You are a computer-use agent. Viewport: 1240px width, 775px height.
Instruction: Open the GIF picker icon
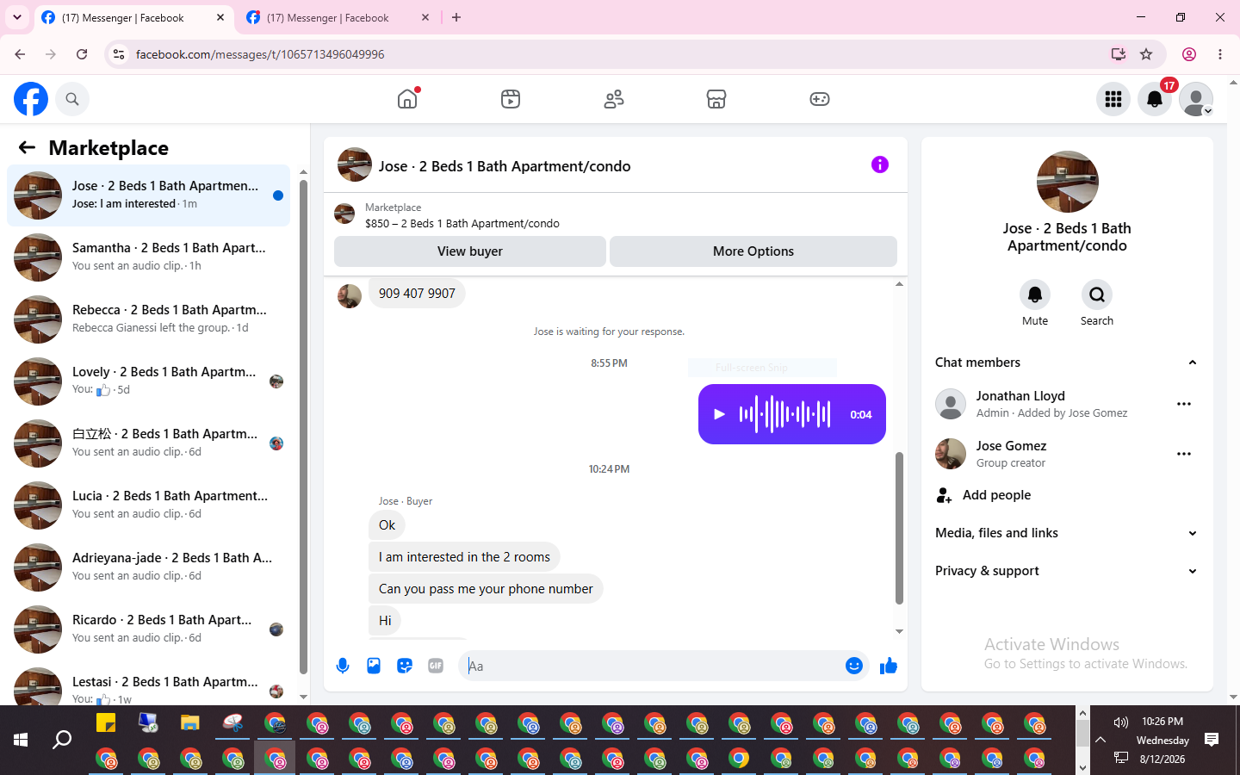coord(436,666)
